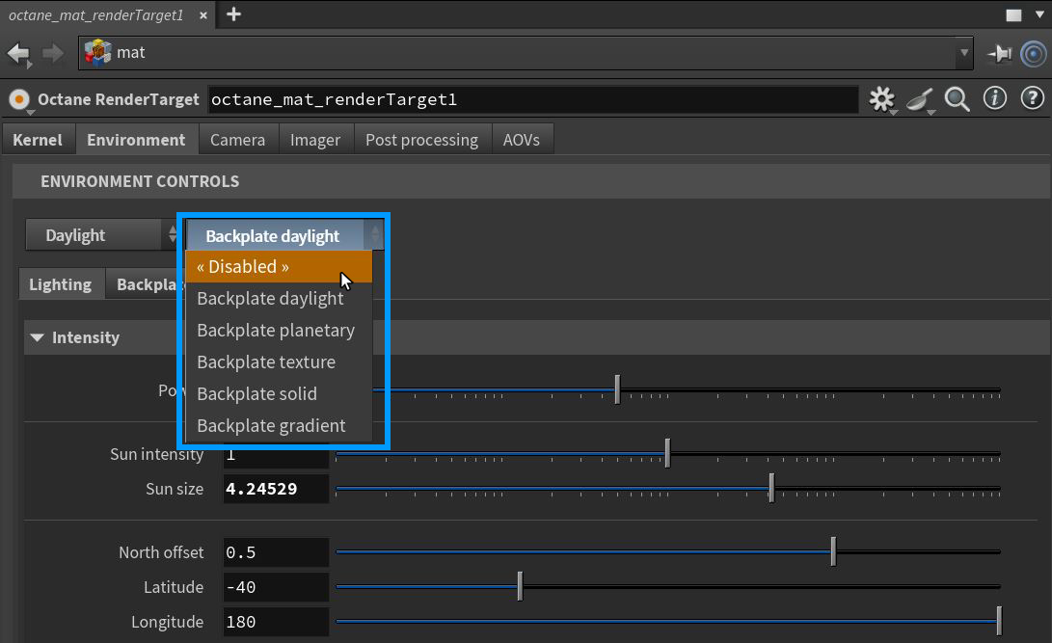Expand the mat network path dropdown
This screenshot has width=1052, height=643.
[x=963, y=53]
